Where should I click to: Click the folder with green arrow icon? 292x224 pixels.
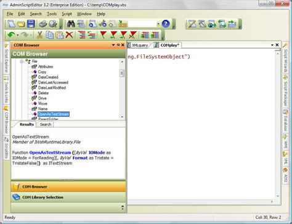[x=232, y=24]
